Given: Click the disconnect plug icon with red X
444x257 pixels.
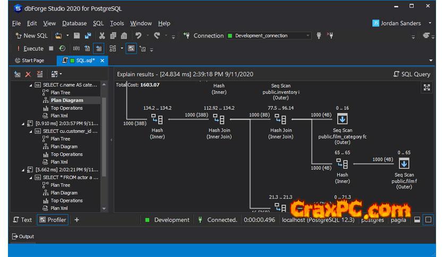Looking at the screenshot, I should [330, 36].
